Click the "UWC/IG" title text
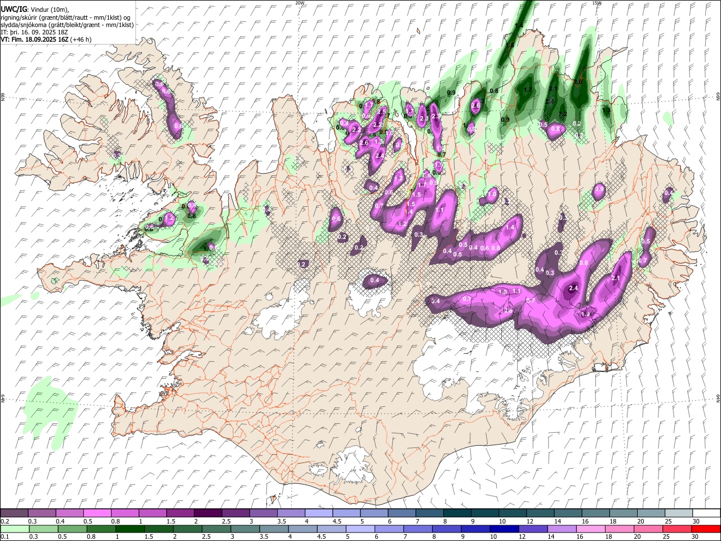The width and height of the screenshot is (721, 541). (14, 9)
